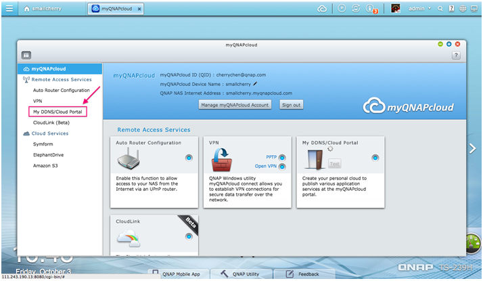
Task: Click the myQNAPcloud logo banner
Action: coord(408,106)
